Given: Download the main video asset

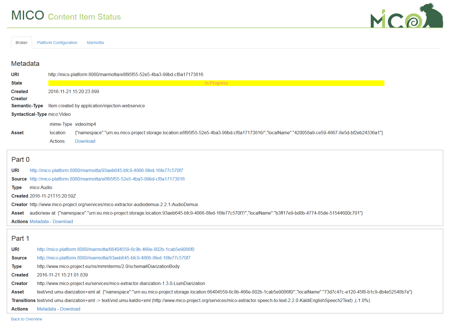Looking at the screenshot, I should pos(85,141).
